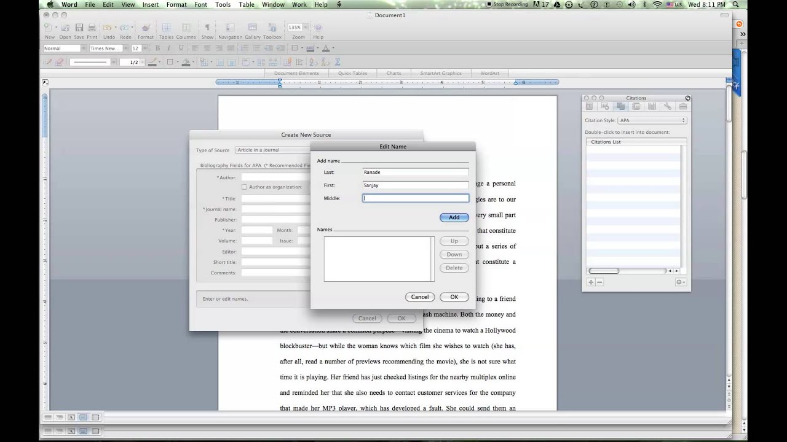Switch to Draft view button at bottom
787x442 pixels.
pos(47,417)
